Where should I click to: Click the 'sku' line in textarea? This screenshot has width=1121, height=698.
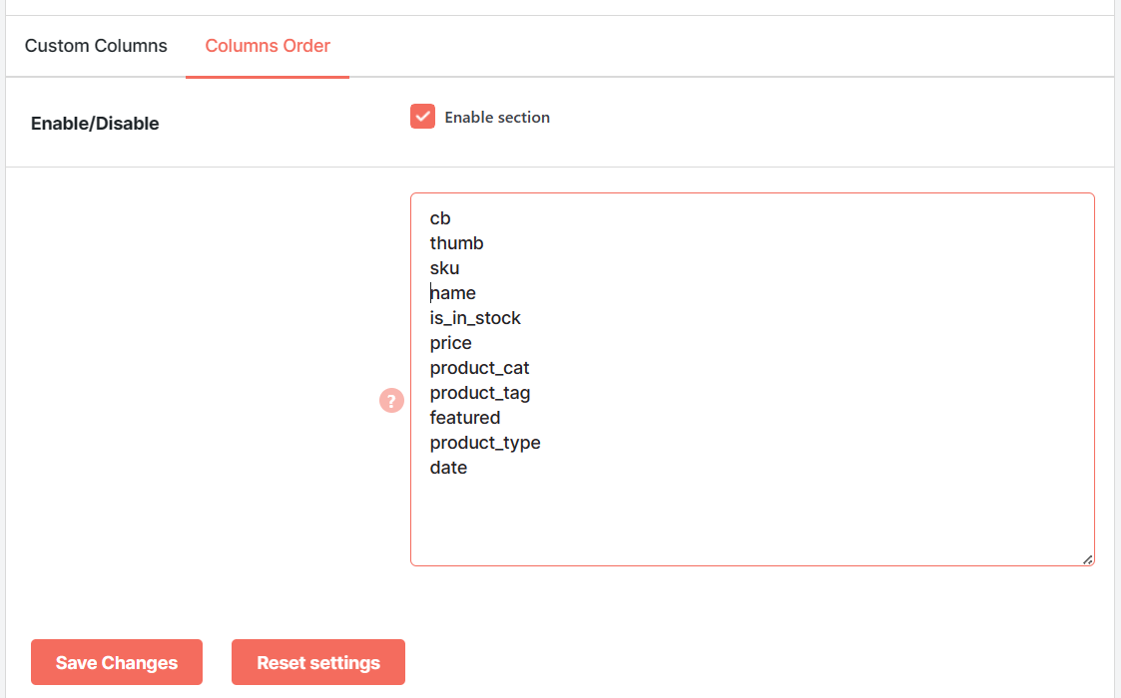click(444, 268)
